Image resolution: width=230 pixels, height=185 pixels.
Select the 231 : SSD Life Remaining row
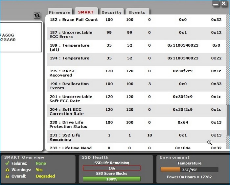coord(136,137)
